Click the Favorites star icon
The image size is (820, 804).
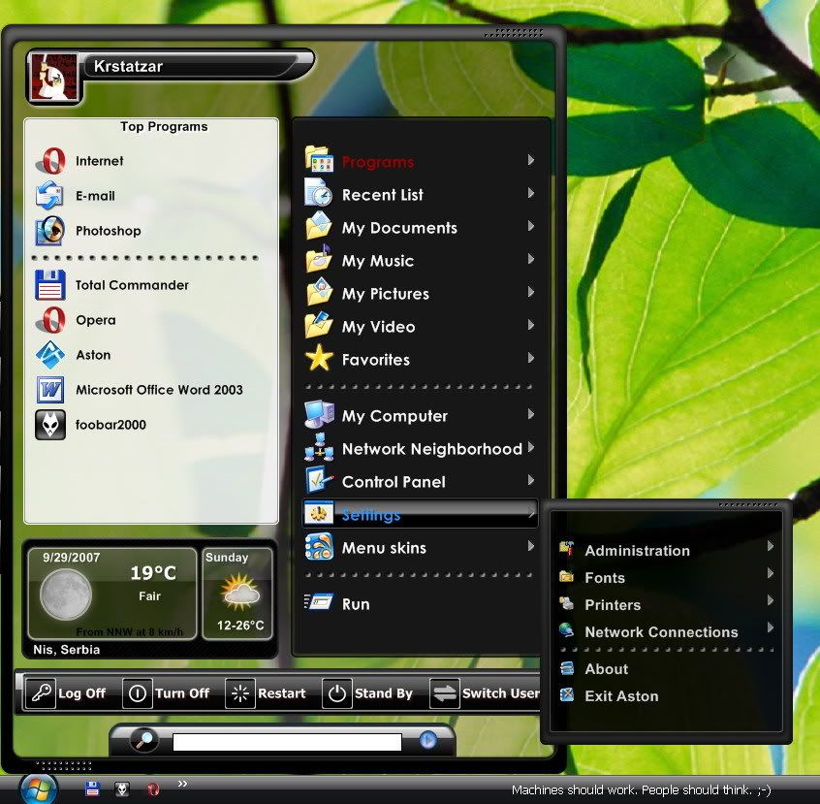tap(319, 358)
